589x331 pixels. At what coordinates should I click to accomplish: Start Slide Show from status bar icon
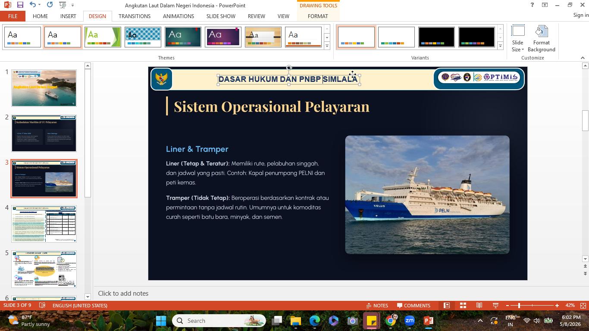coord(495,306)
